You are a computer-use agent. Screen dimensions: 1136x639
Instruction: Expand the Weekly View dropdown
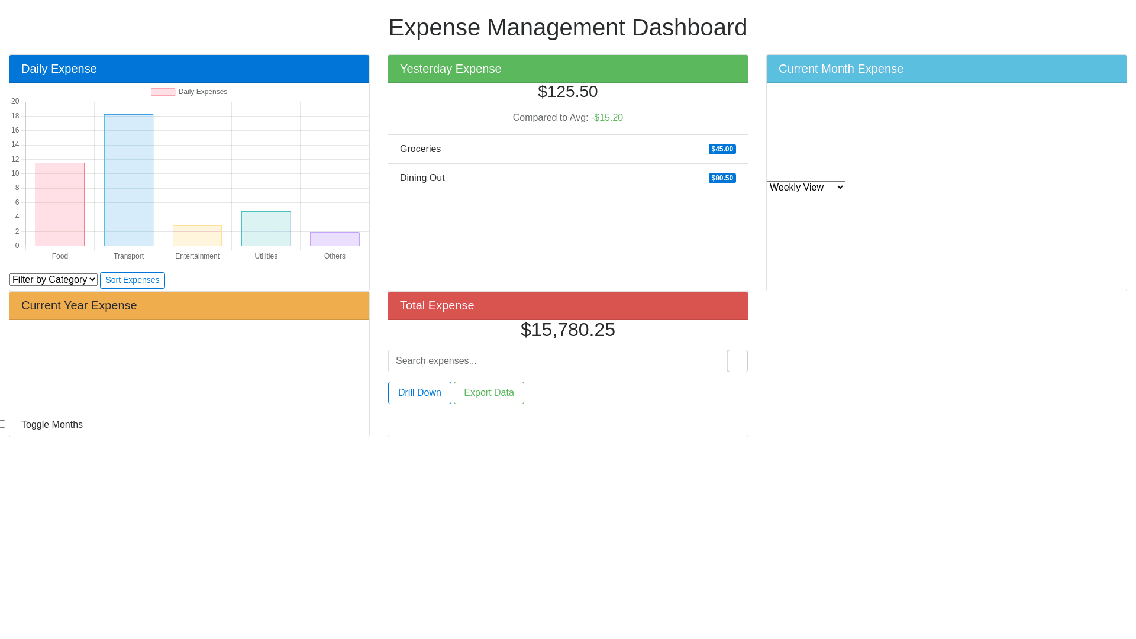coord(806,188)
